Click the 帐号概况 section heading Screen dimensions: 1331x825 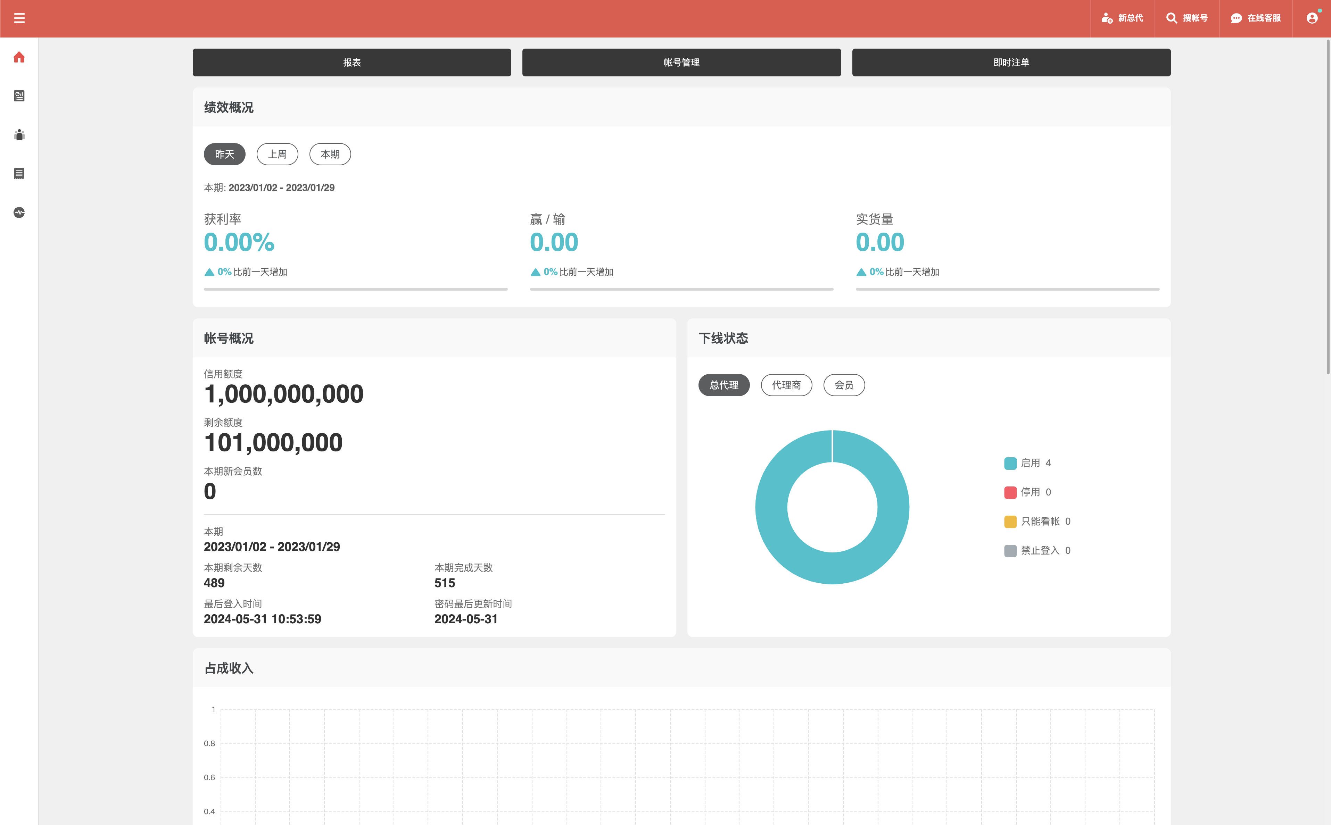(x=229, y=338)
